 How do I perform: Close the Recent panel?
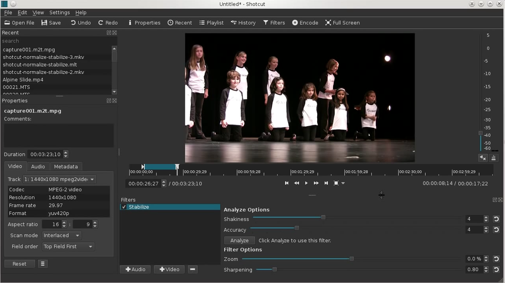coord(114,32)
